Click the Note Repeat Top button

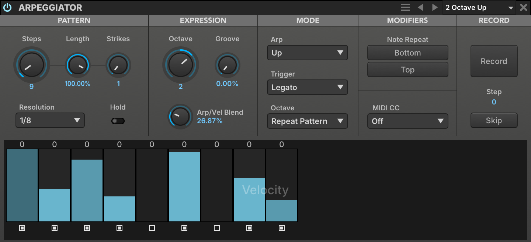point(408,70)
